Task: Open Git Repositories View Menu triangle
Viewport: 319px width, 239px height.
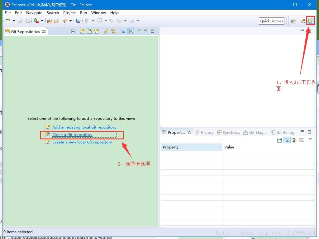Action: [139, 30]
